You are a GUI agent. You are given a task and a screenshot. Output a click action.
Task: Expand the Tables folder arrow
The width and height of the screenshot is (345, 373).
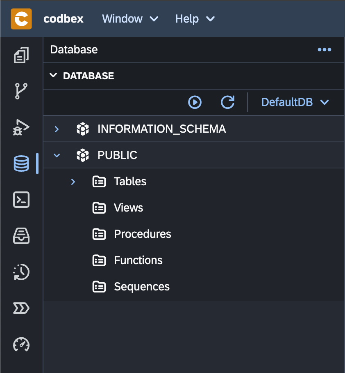point(73,182)
